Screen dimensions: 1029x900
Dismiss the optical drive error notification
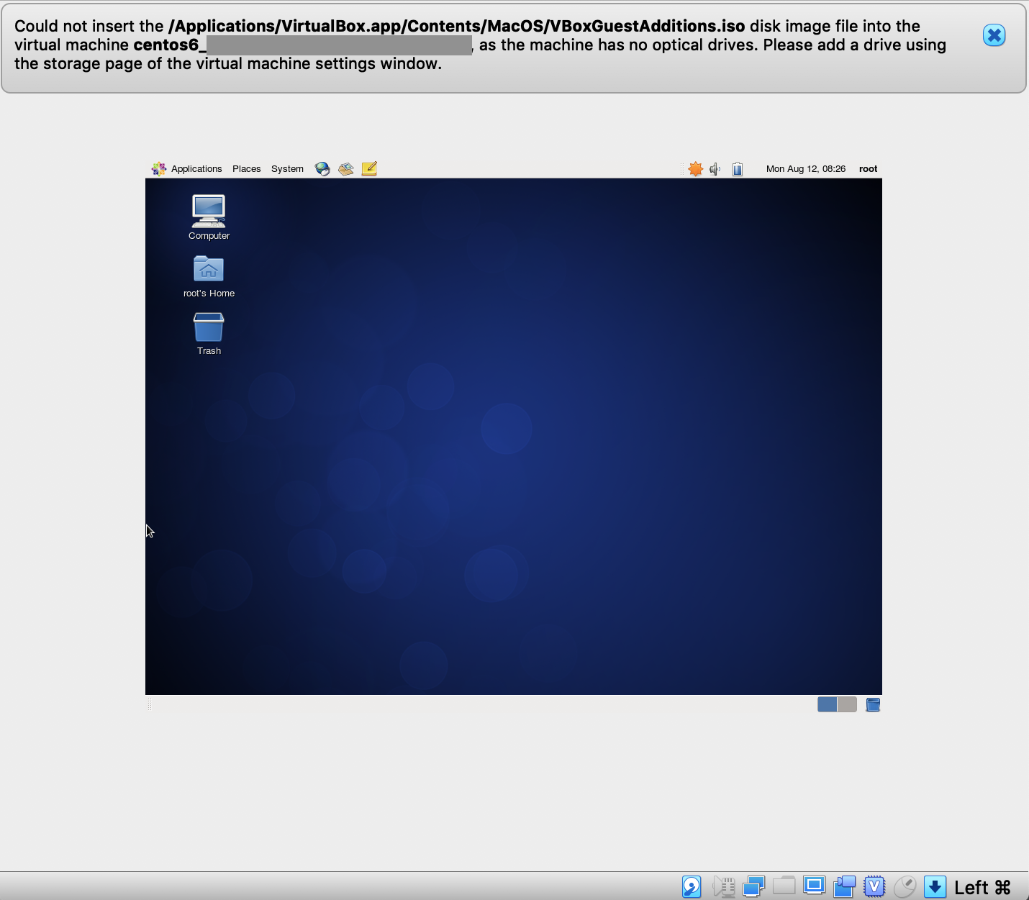[994, 35]
